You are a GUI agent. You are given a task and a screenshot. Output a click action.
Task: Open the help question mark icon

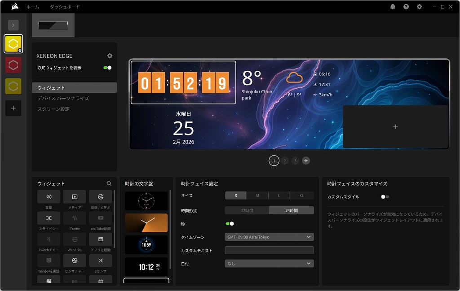point(406,6)
